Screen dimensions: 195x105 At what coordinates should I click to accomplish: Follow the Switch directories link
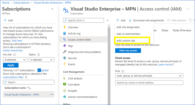pyautogui.click(x=13, y=51)
